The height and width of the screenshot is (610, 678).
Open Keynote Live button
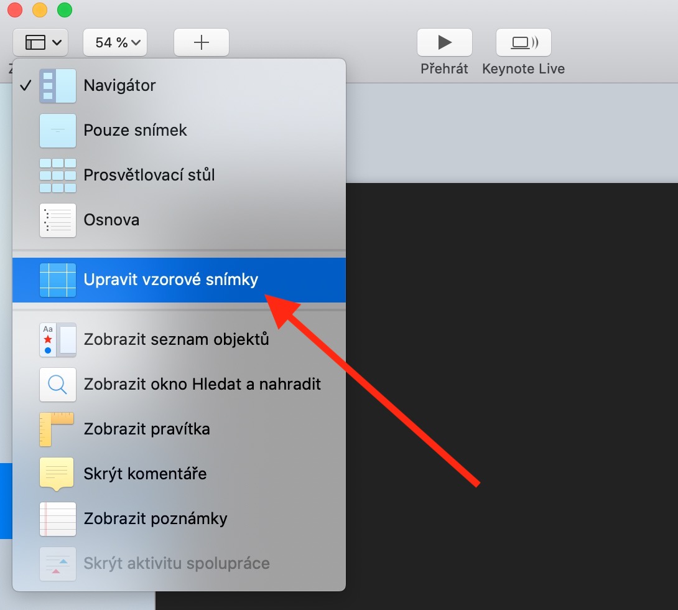click(524, 42)
